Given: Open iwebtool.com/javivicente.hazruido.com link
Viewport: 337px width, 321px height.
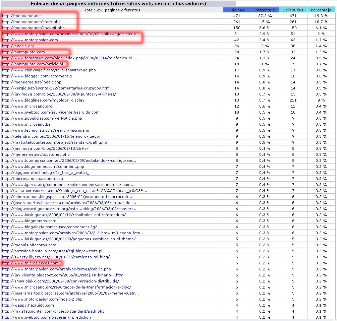Looking at the screenshot, I should pyautogui.click(x=51, y=112).
